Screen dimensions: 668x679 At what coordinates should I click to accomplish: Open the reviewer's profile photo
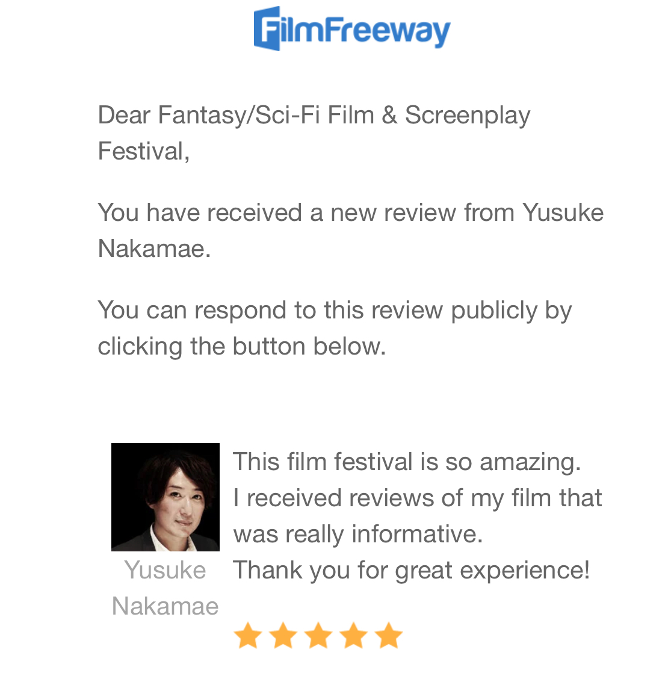[x=165, y=497]
